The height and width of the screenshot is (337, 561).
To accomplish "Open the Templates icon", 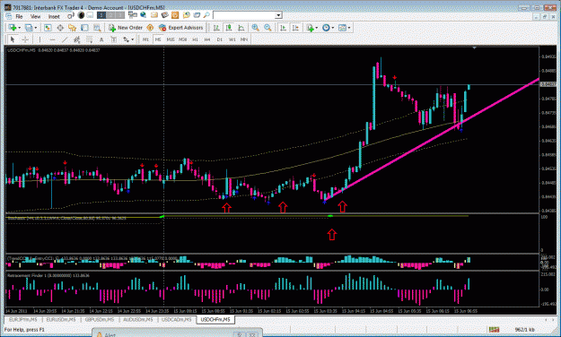I will point(342,28).
